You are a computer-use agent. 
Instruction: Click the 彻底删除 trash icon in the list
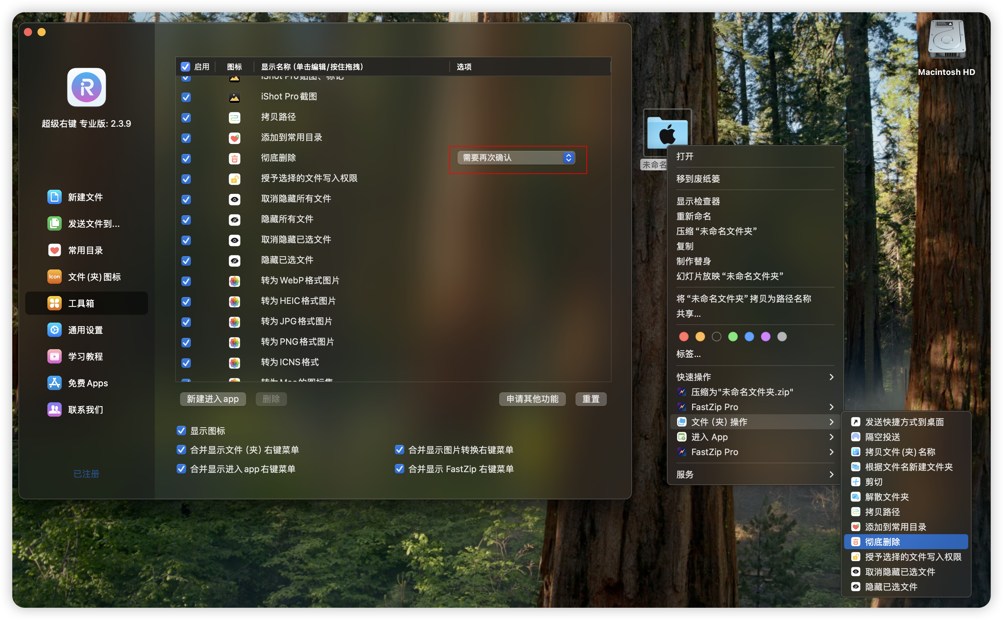(234, 158)
